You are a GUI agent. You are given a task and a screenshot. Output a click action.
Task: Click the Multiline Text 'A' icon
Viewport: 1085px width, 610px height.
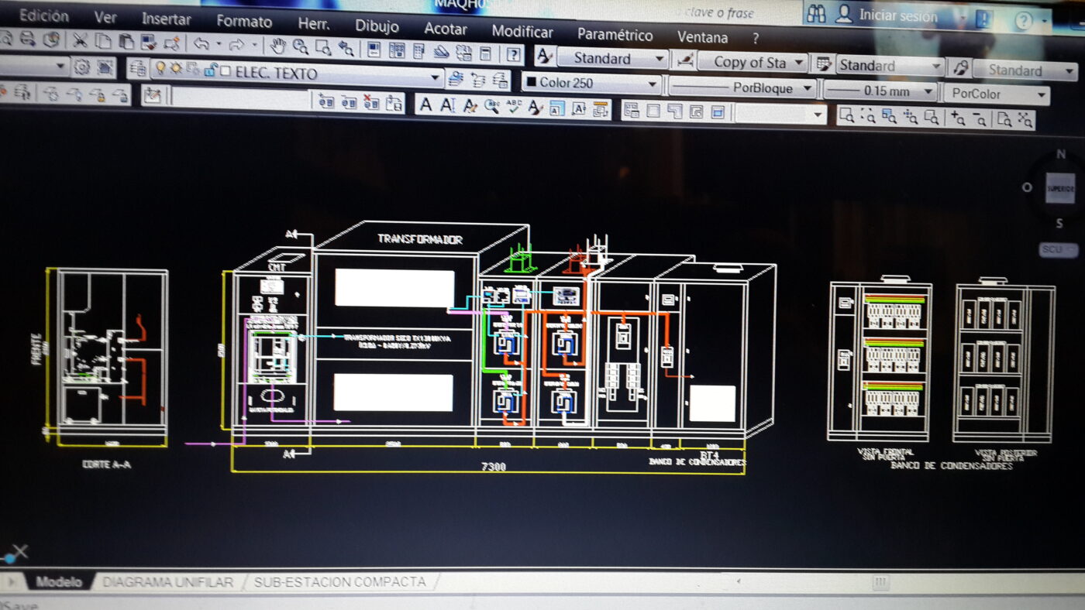click(425, 105)
